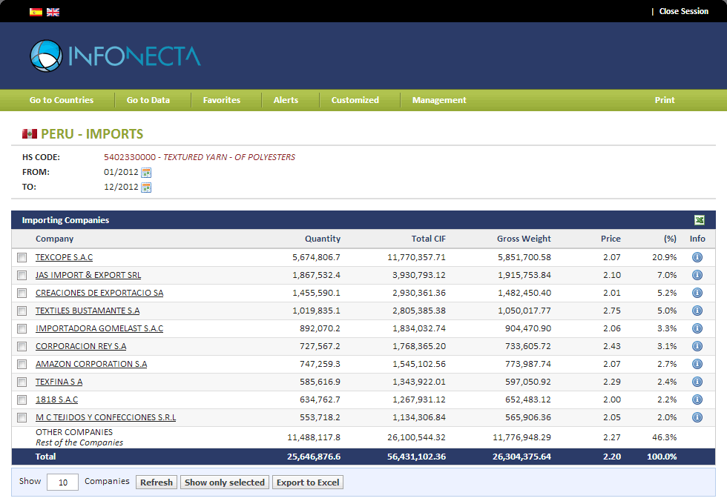Select the CORPORACION REY S.A checkbox

coord(22,347)
